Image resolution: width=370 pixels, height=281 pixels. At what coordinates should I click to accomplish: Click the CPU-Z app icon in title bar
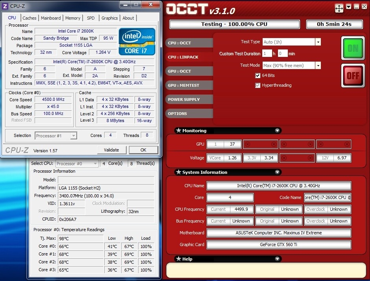coord(5,6)
